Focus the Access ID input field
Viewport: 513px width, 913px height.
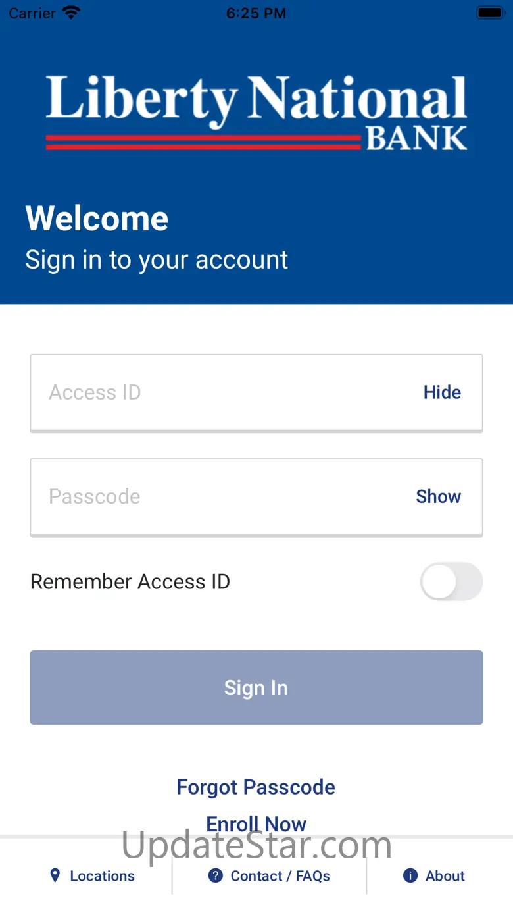click(256, 393)
